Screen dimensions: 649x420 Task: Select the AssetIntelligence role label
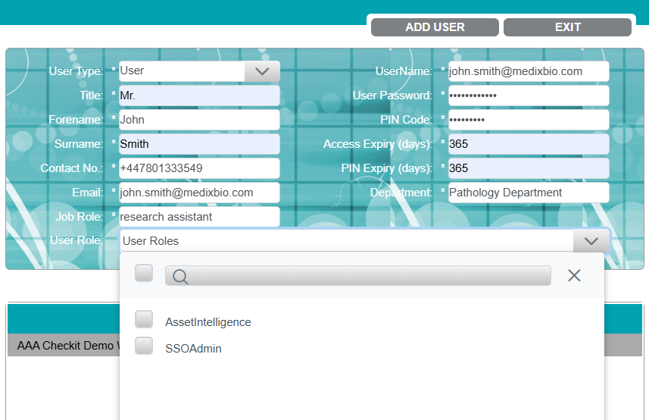point(207,322)
